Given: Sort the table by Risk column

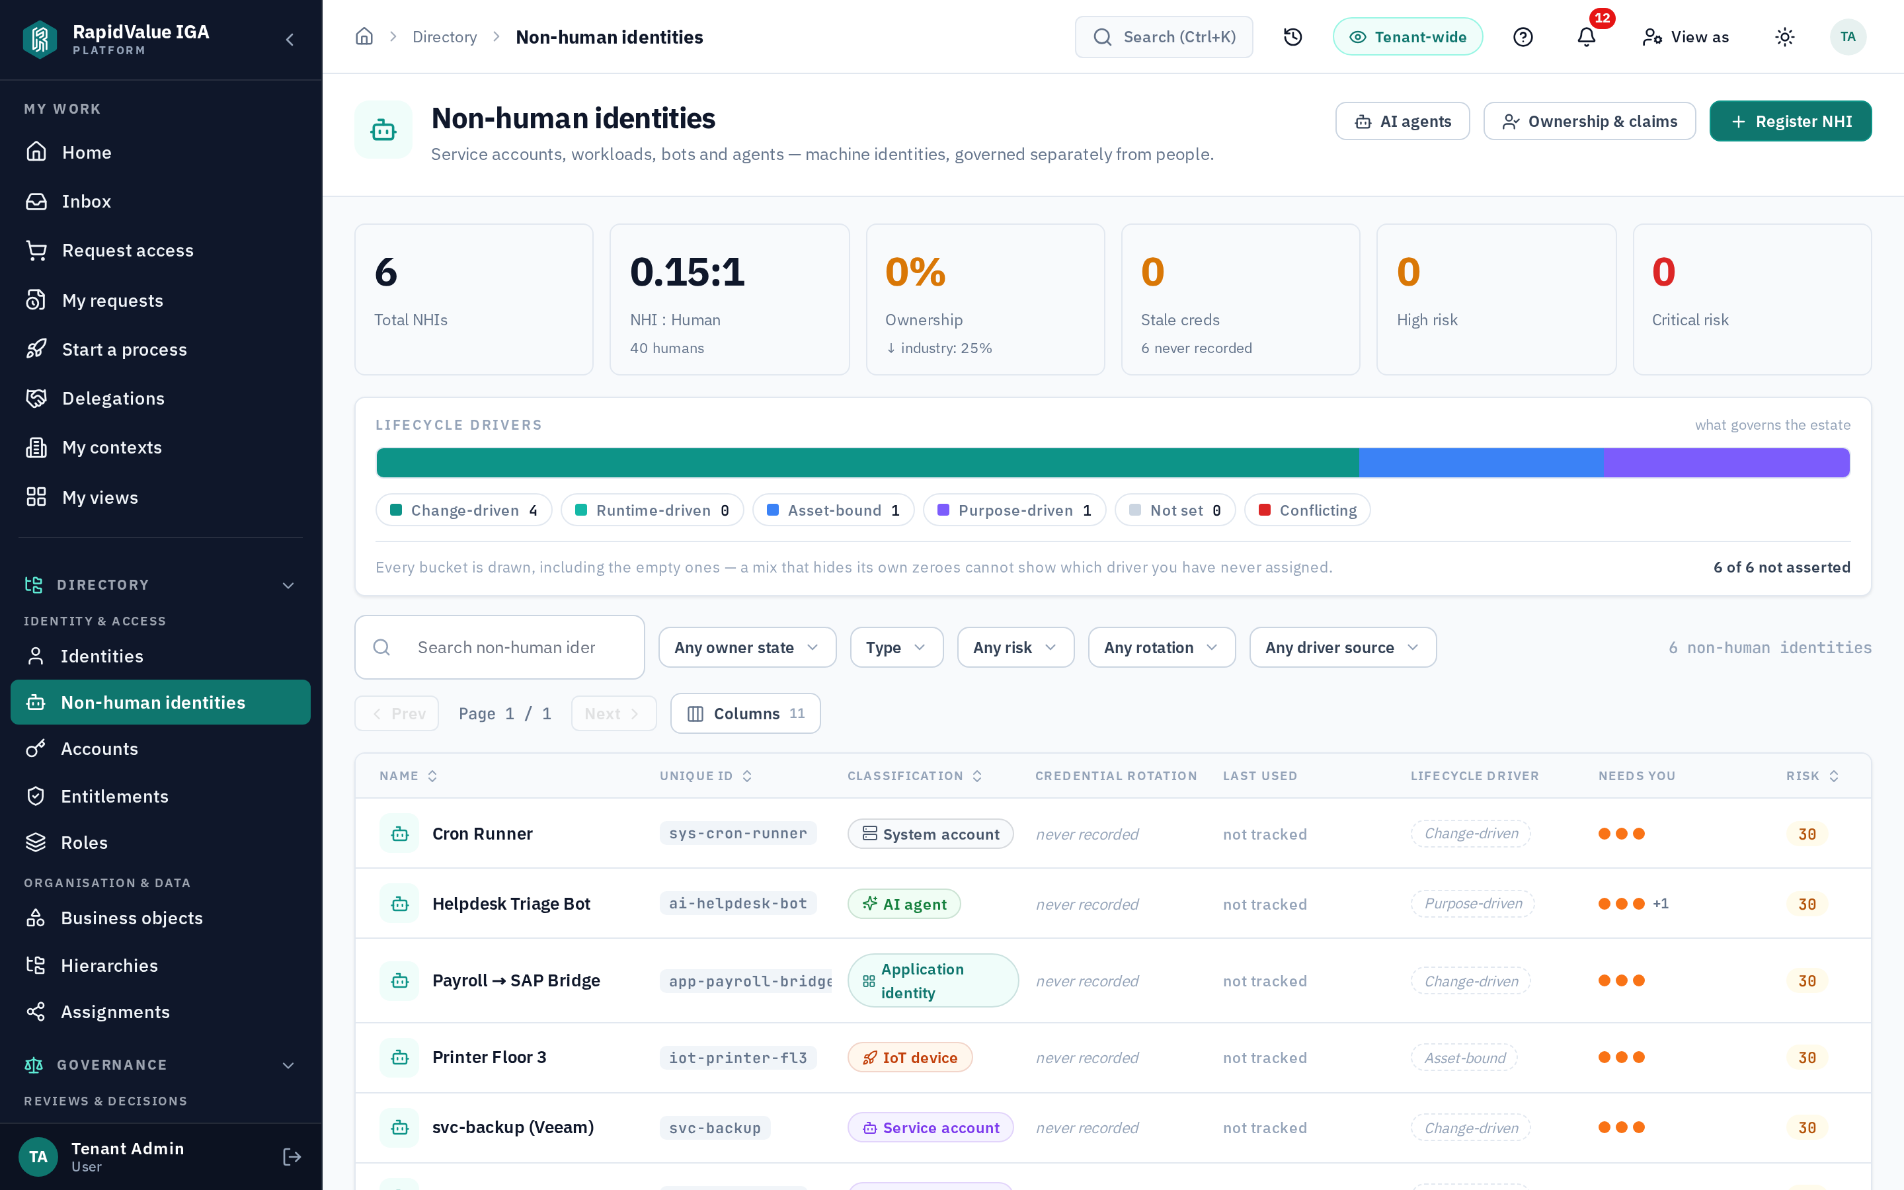Looking at the screenshot, I should click(x=1812, y=776).
